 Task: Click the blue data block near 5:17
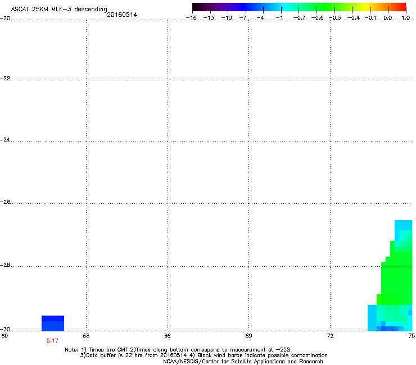tap(53, 323)
